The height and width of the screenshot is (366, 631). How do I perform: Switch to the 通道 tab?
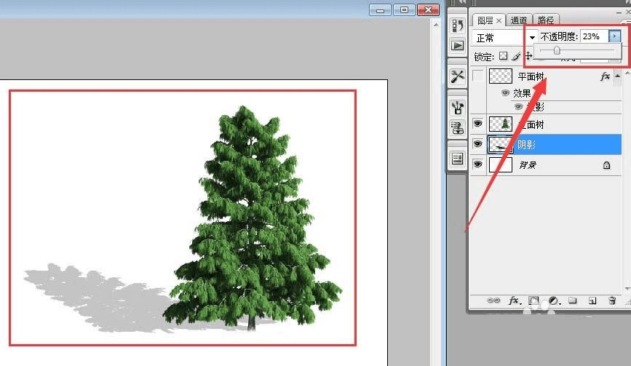tap(519, 20)
